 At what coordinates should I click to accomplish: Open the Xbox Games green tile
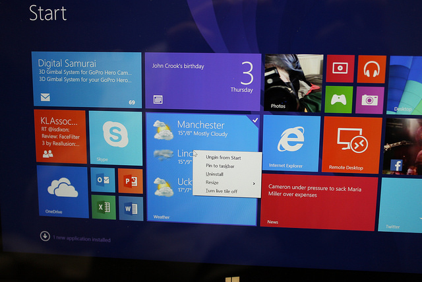[x=338, y=100]
